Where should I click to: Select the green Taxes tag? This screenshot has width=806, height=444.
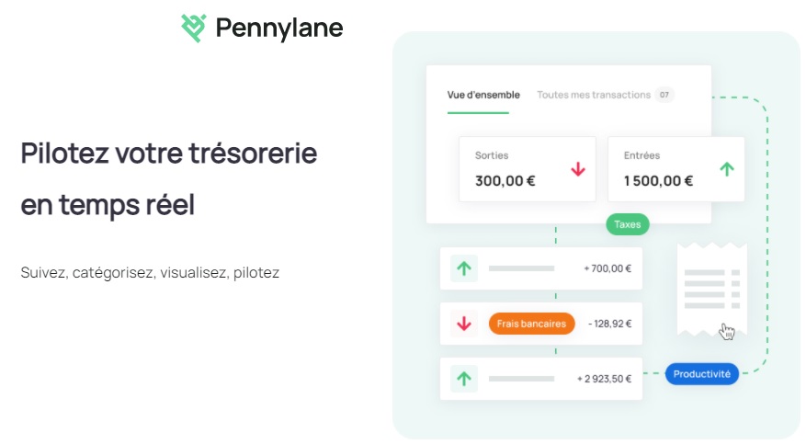pyautogui.click(x=627, y=224)
